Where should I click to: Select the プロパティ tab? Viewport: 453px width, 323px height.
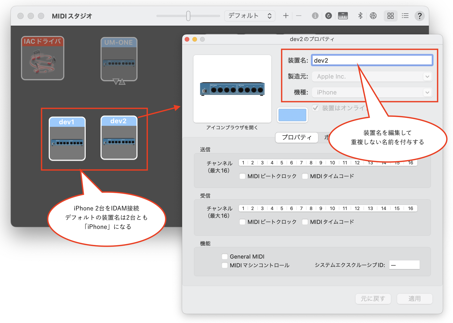click(297, 137)
